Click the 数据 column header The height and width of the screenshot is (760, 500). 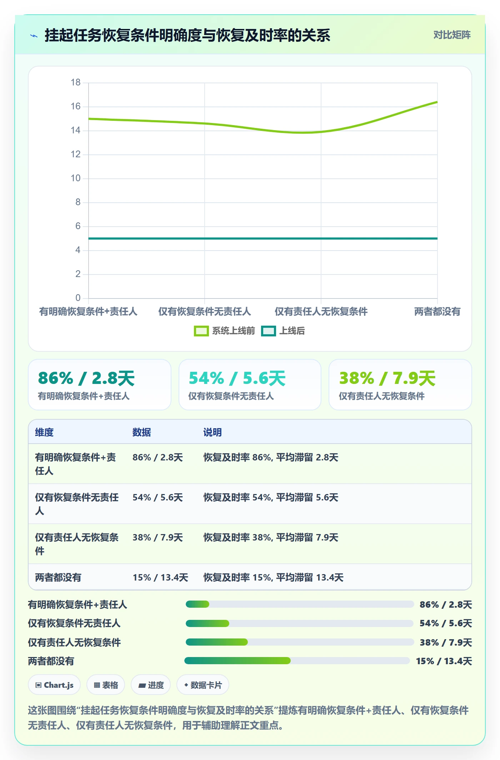[142, 432]
